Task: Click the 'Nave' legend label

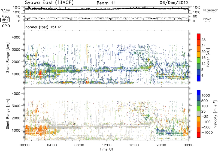Action: [x=207, y=19]
